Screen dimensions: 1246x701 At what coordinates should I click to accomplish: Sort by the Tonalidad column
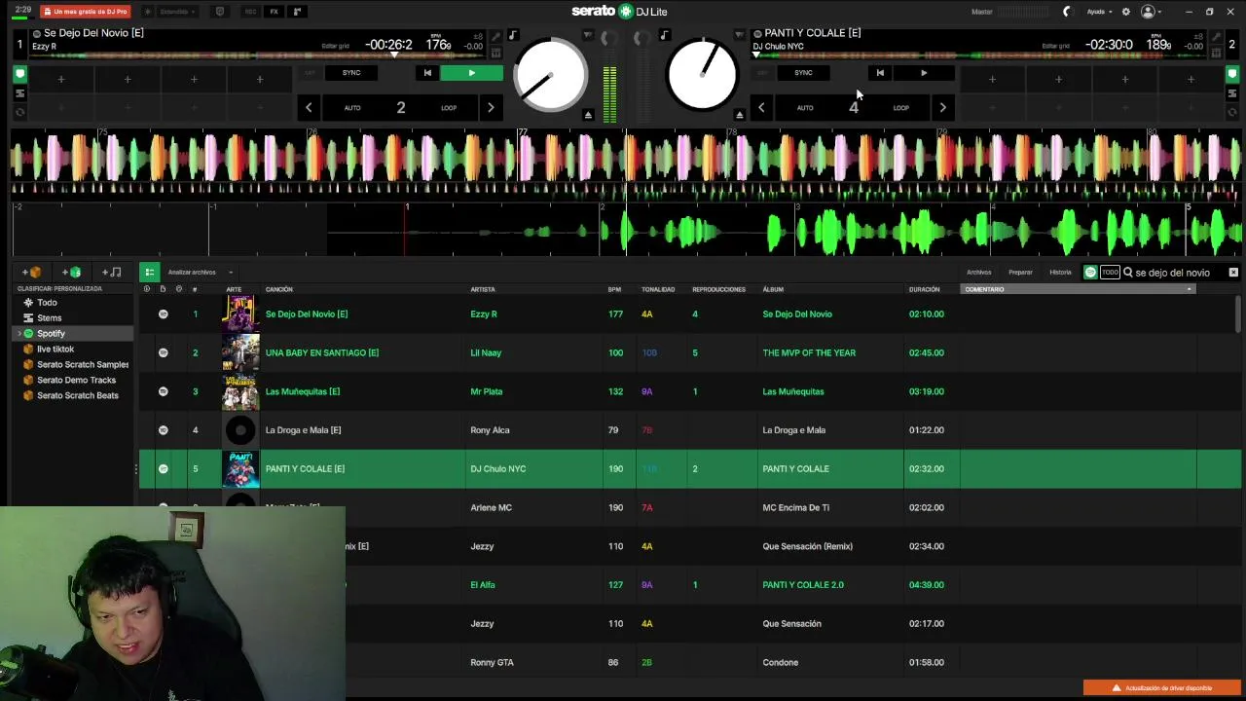click(658, 289)
